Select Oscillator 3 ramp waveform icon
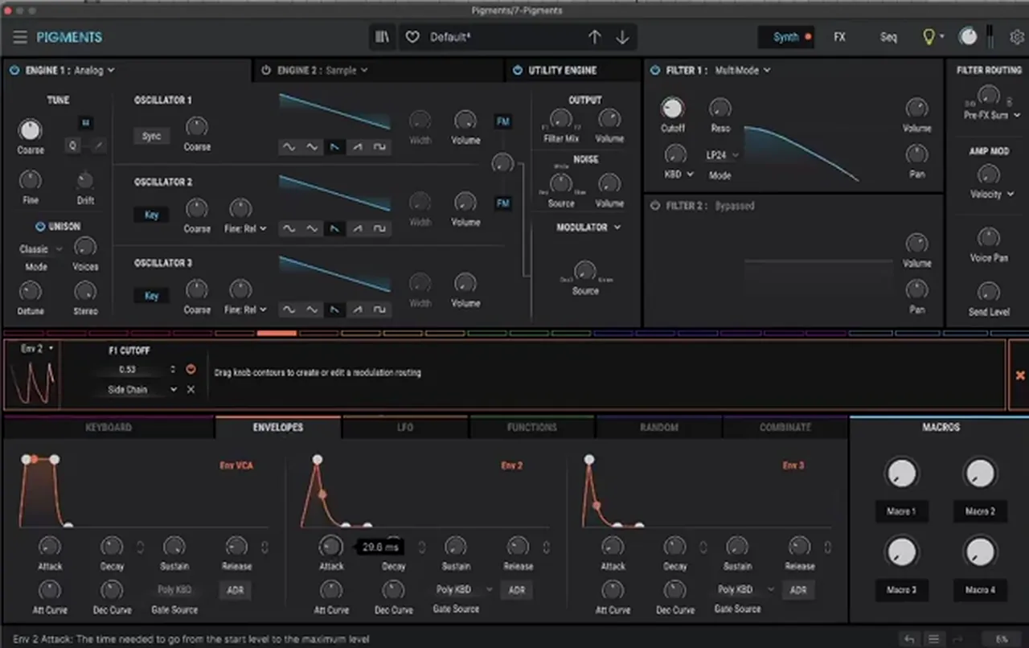The height and width of the screenshot is (648, 1029). click(358, 310)
